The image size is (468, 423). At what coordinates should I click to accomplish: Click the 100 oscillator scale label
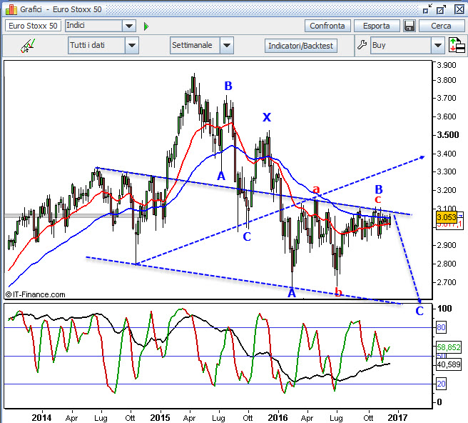444,309
